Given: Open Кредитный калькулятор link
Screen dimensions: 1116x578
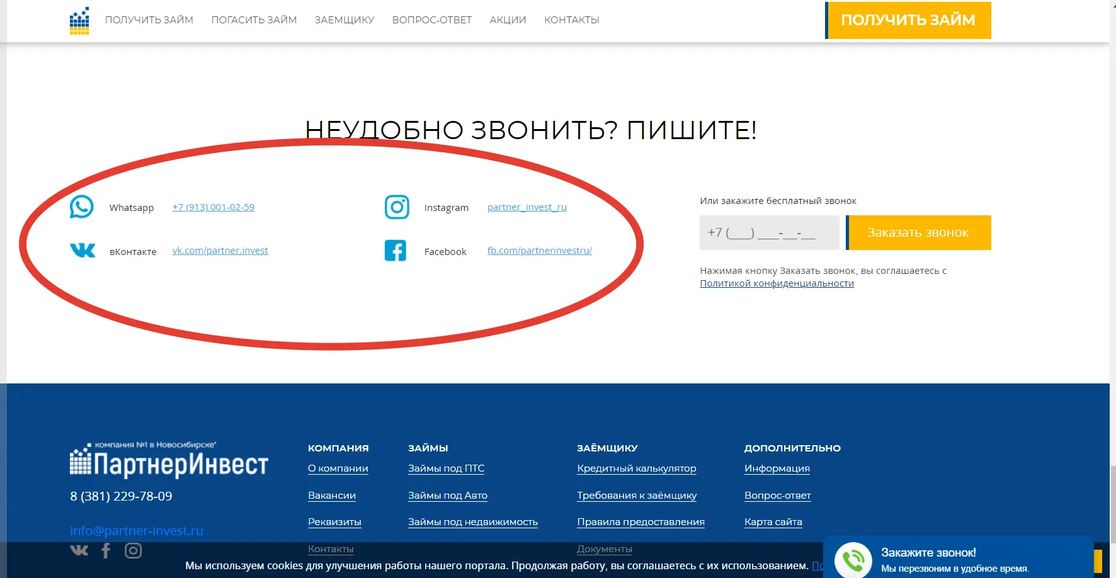Looking at the screenshot, I should coord(637,468).
